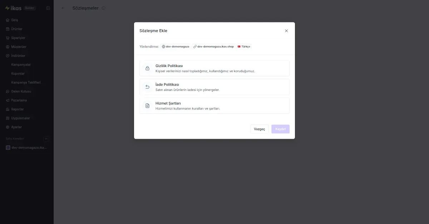The width and height of the screenshot is (429, 224).
Task: Click the Türkçe language flag chip
Action: pos(244,46)
